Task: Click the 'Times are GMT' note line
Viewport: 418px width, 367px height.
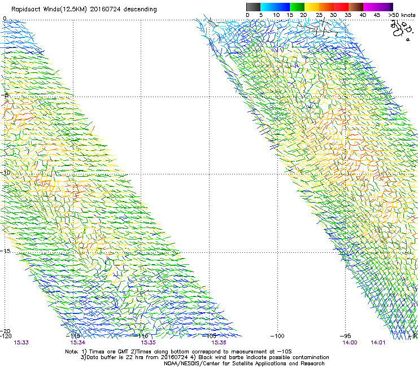Action: [x=178, y=352]
